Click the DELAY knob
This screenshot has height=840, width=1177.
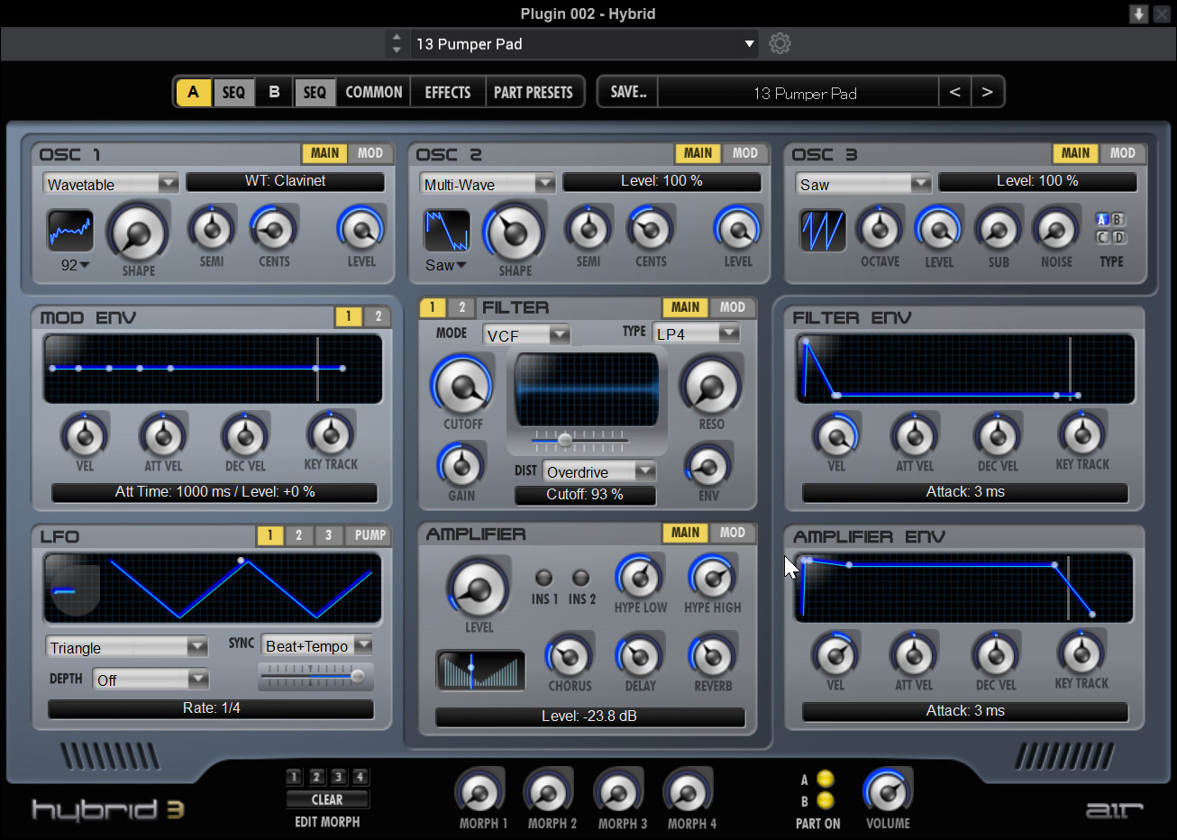click(640, 655)
